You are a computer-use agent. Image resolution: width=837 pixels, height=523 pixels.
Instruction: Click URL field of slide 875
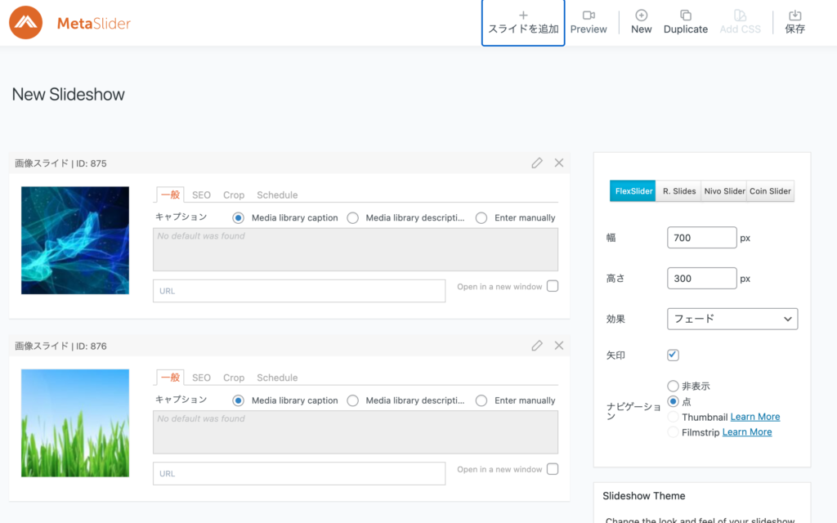click(299, 291)
